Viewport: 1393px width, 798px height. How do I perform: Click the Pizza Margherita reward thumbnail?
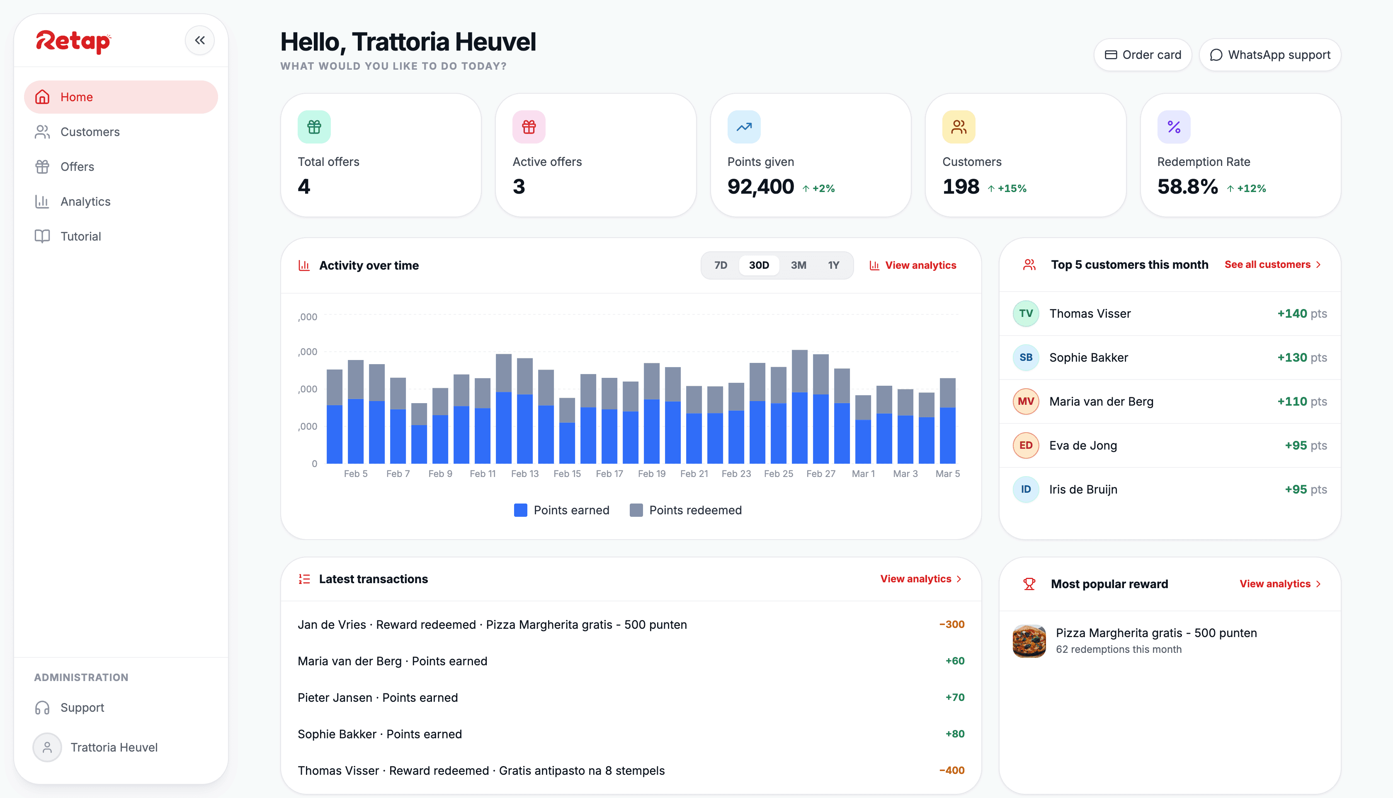tap(1029, 641)
